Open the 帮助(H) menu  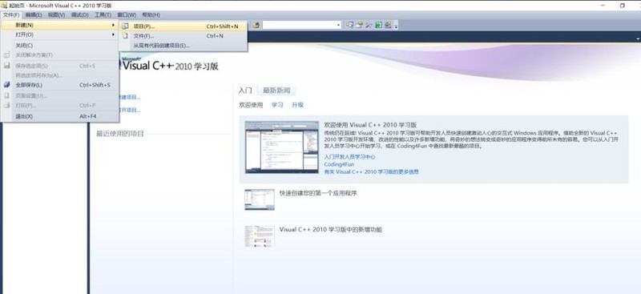click(151, 14)
